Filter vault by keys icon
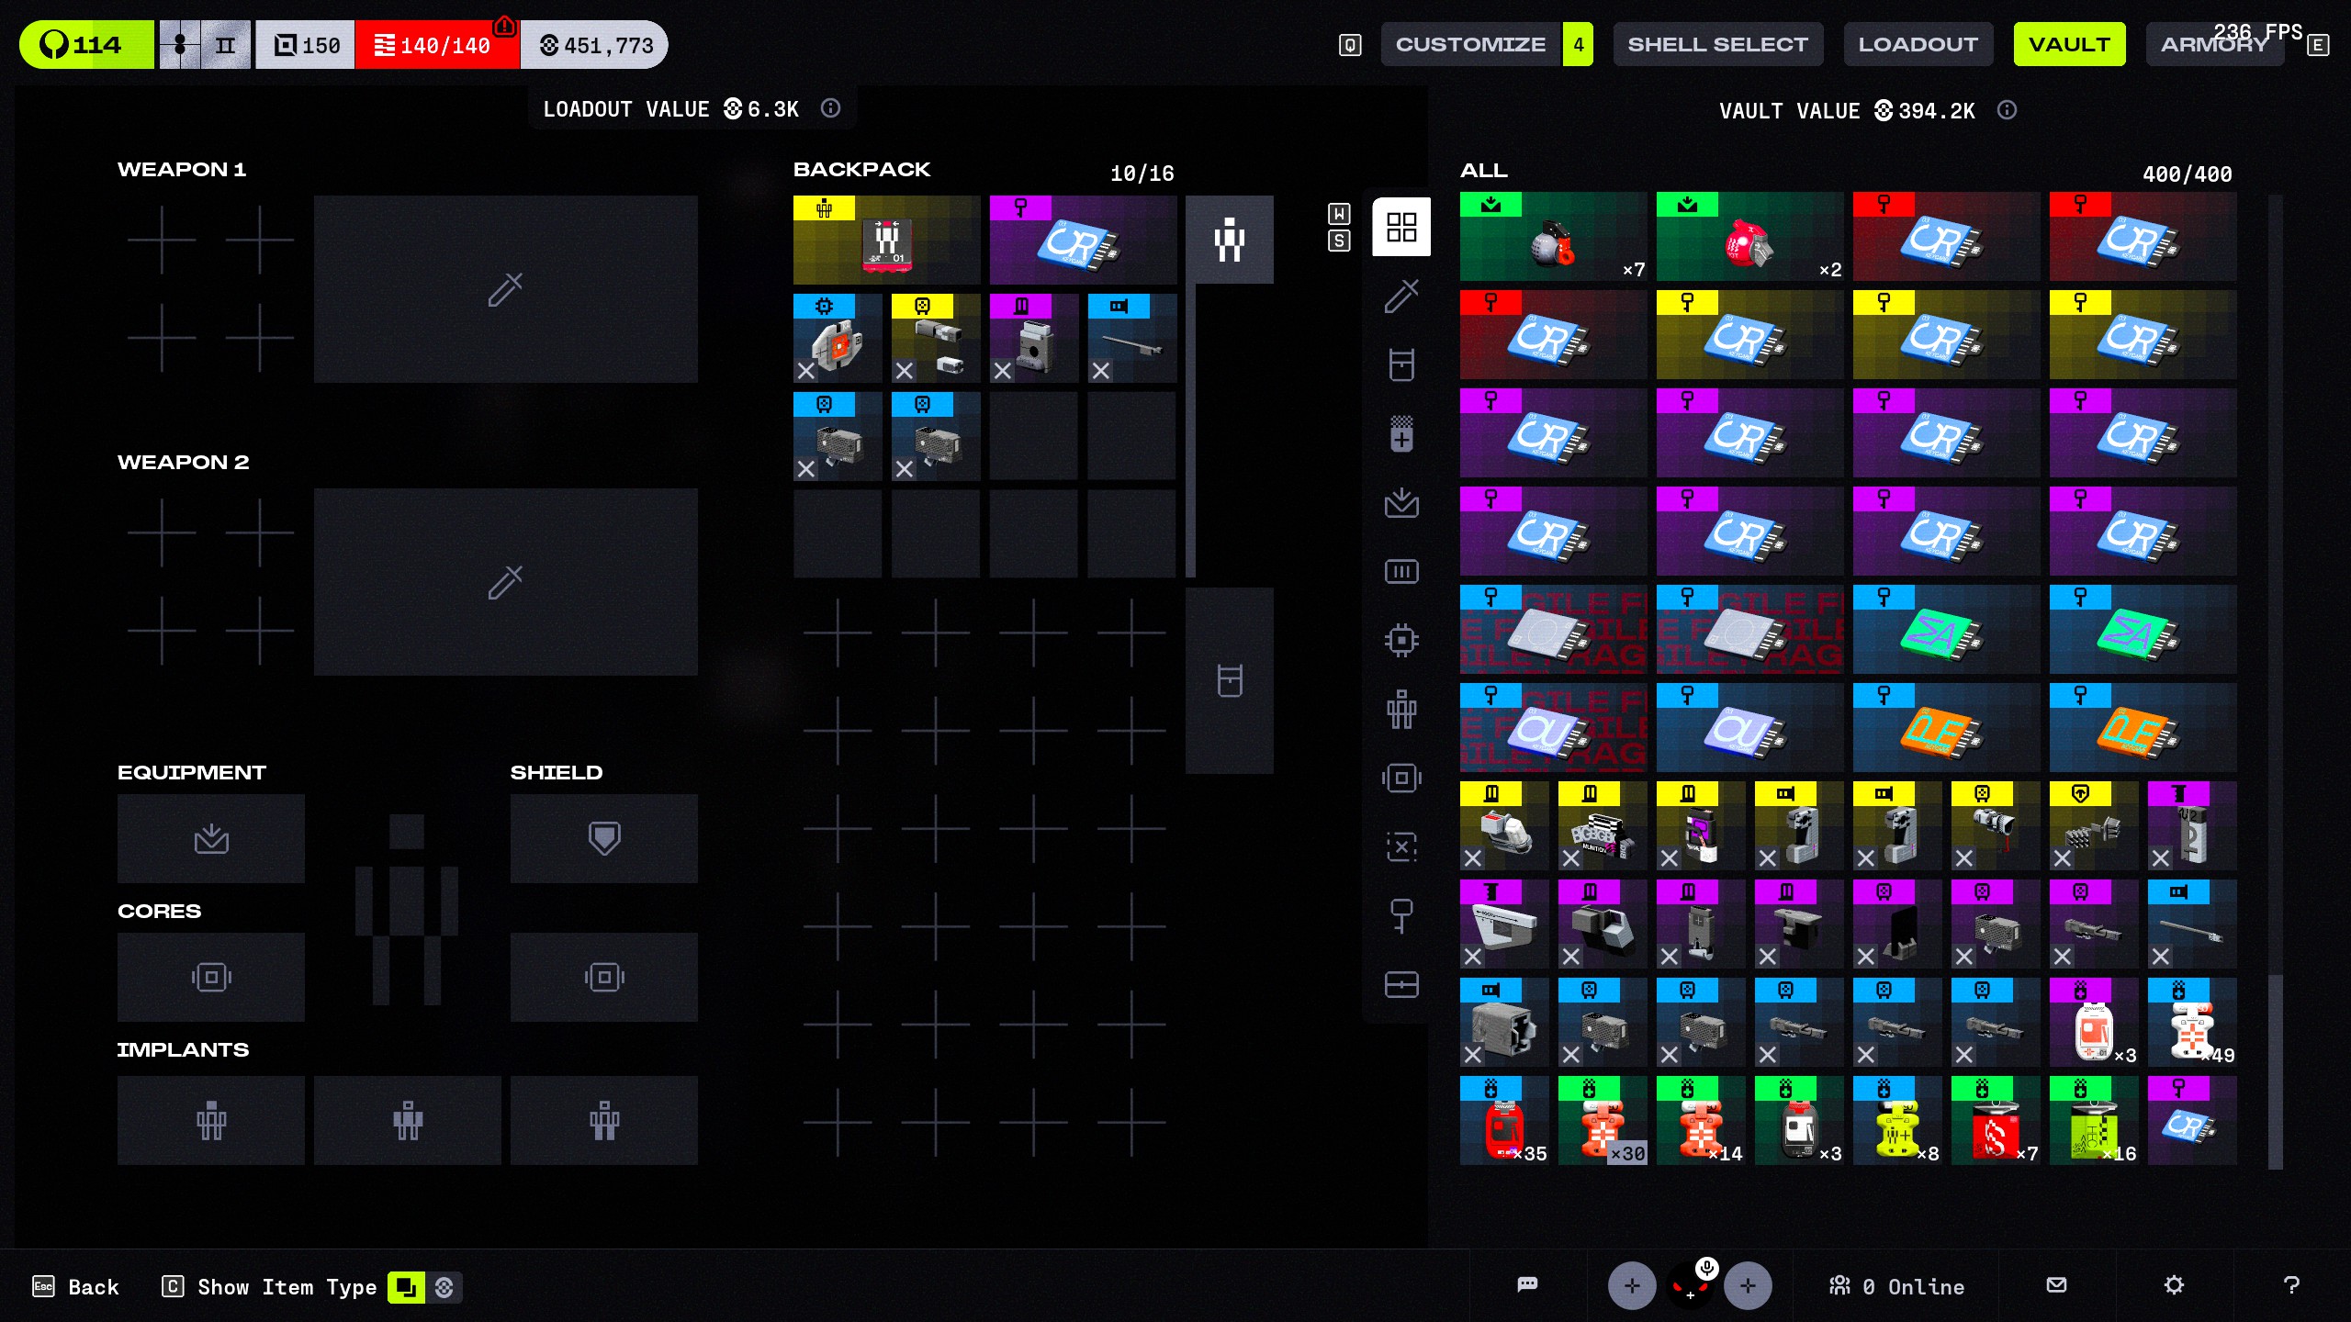Viewport: 2351px width, 1322px height. 1401,915
